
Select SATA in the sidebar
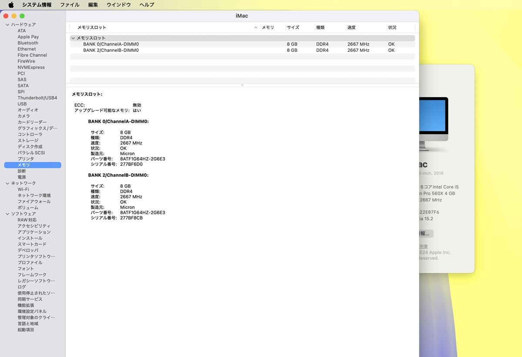pos(23,86)
